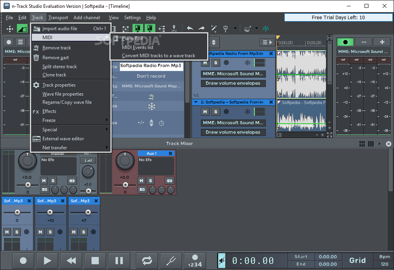Open track 1 MME output device dropdown

pyautogui.click(x=233, y=74)
